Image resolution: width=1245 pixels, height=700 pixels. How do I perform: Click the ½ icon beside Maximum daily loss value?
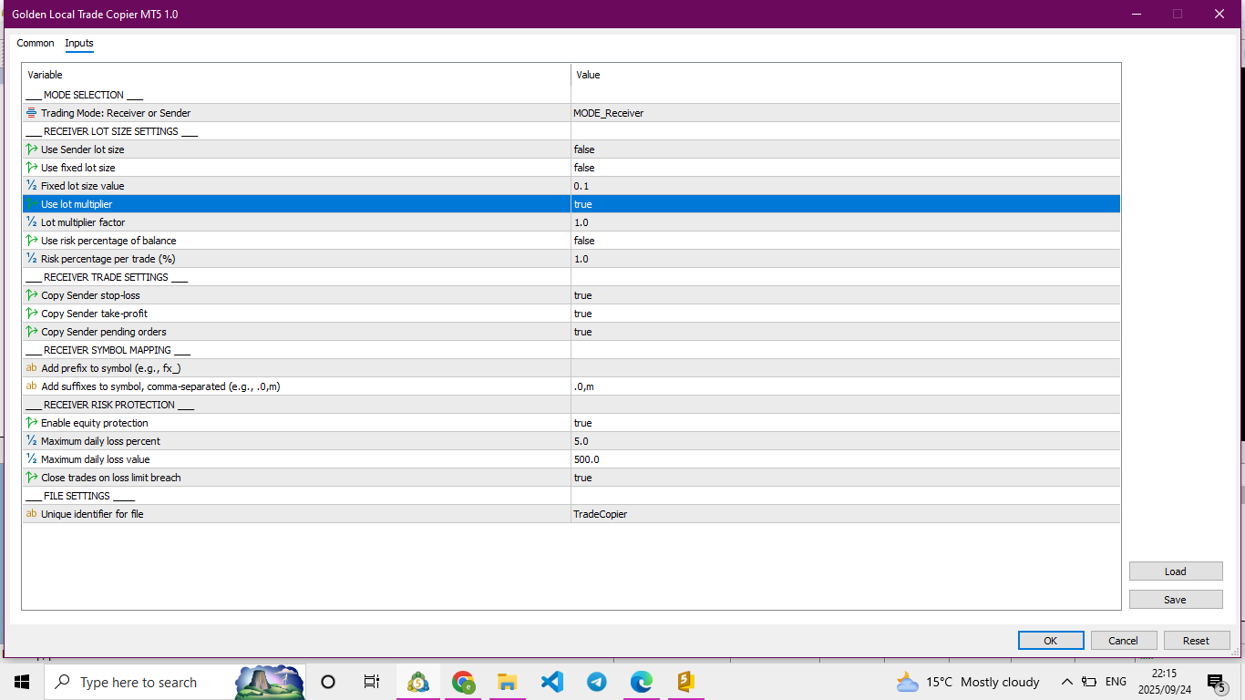point(32,459)
